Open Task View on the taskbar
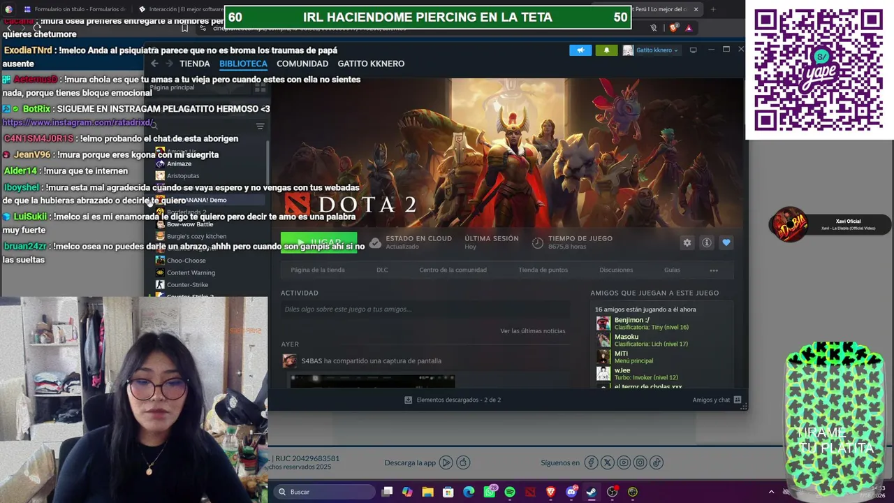The height and width of the screenshot is (503, 894). click(x=388, y=492)
